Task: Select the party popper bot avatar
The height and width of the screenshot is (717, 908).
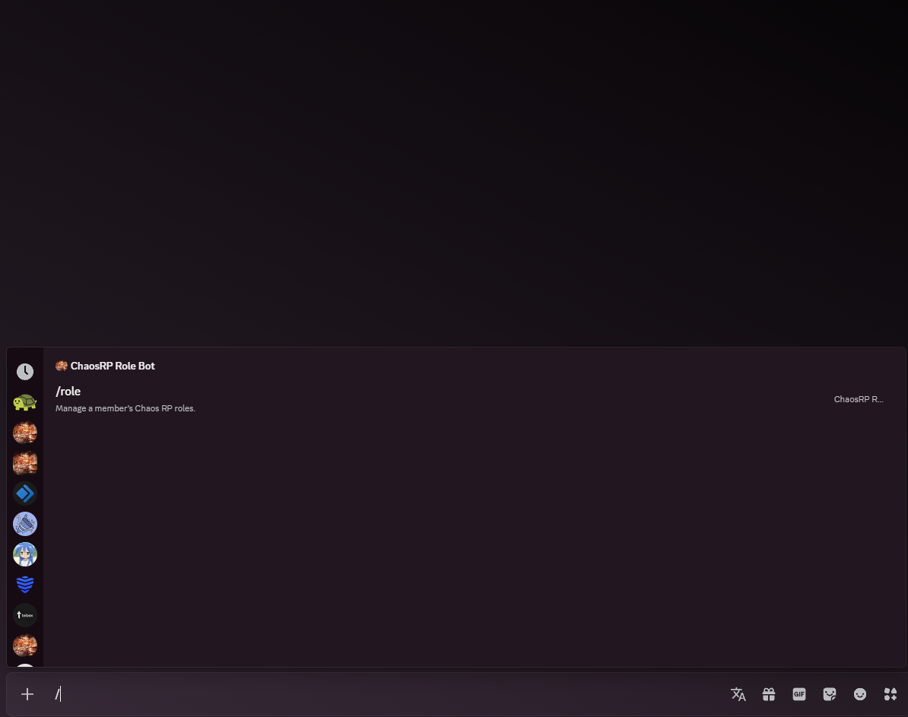Action: pyautogui.click(x=25, y=524)
